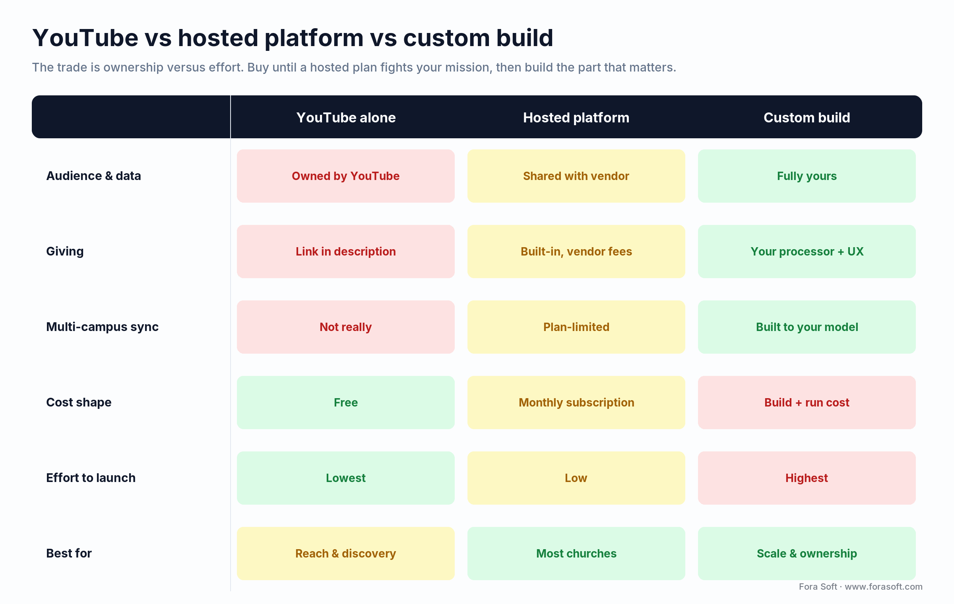Select the 'Owned by YouTube' cell
The height and width of the screenshot is (604, 954).
point(346,176)
